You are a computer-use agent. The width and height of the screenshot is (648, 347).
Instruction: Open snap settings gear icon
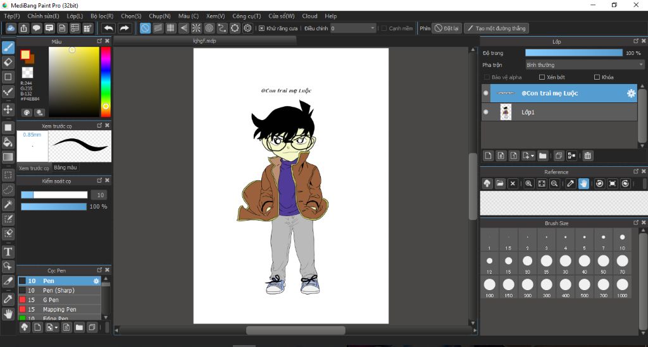tap(247, 28)
